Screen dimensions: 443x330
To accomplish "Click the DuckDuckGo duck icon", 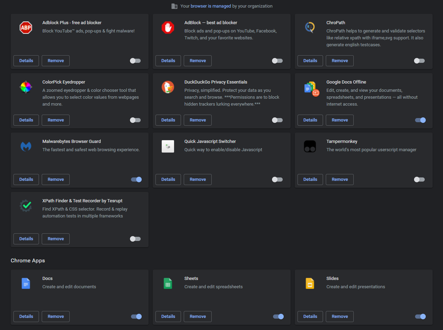I will coord(168,87).
